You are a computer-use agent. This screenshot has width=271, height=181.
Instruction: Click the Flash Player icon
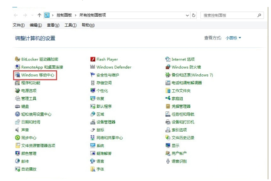93,59
